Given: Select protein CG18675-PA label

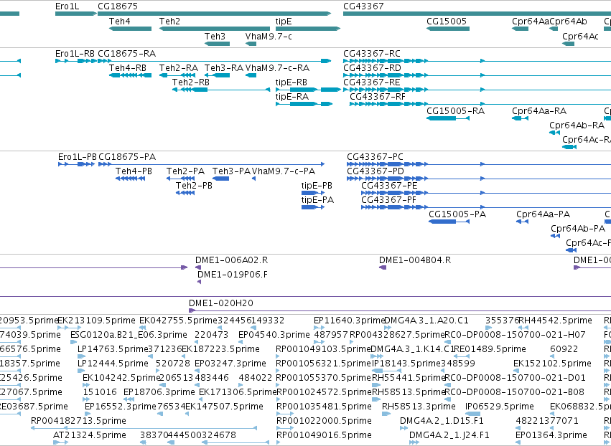Looking at the screenshot, I should [x=127, y=157].
